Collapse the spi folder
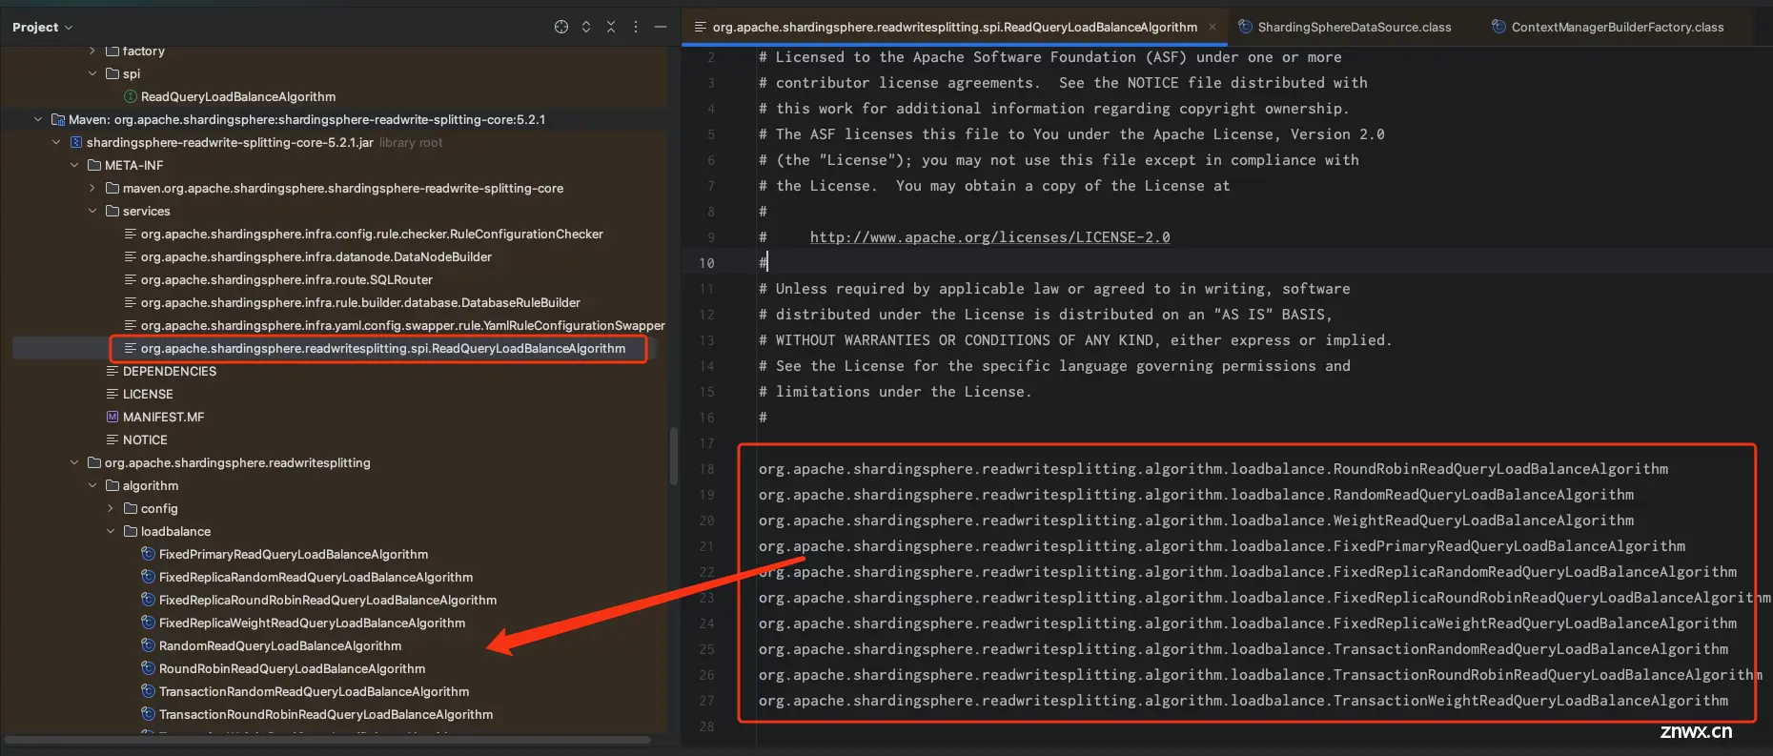1773x756 pixels. 92,73
